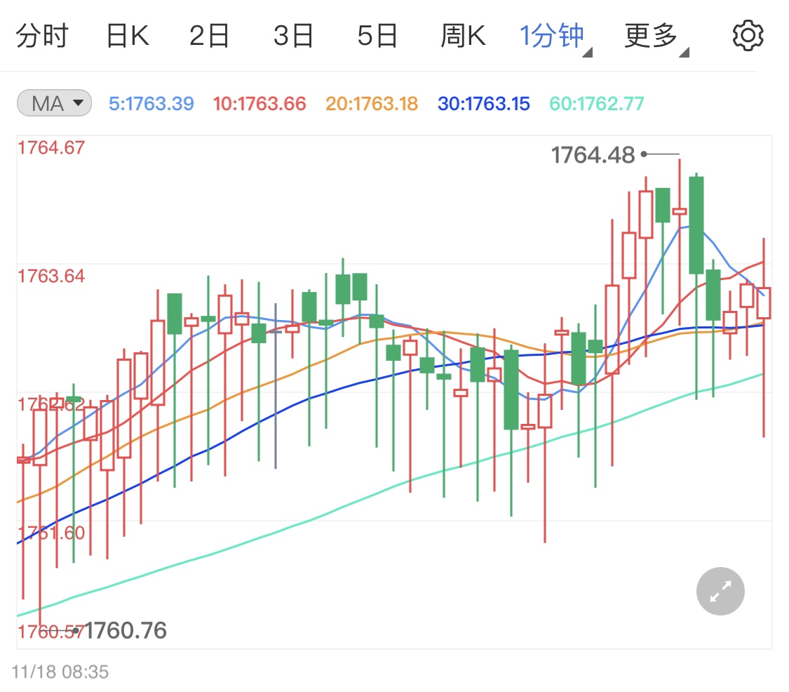The height and width of the screenshot is (692, 789).
Task: Expand chart to fullscreen with arrows button
Action: coord(720,591)
